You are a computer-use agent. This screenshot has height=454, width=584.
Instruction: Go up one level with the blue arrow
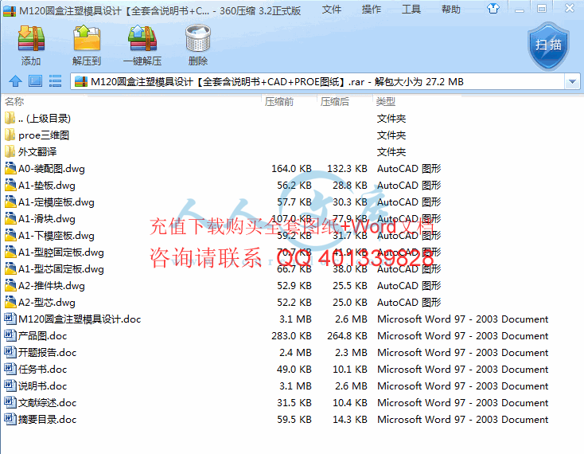pos(15,81)
